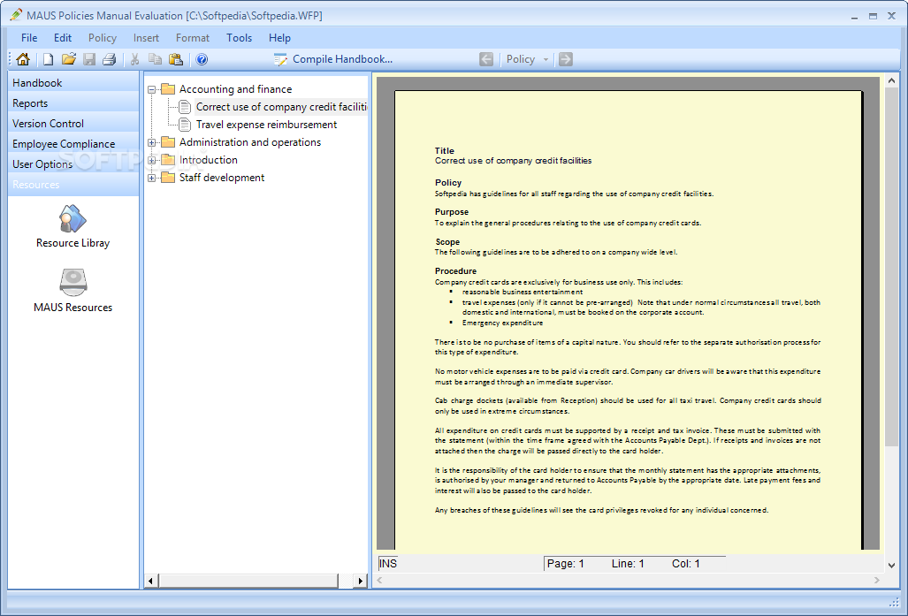
Task: Click the Procedure heading in document
Action: [x=455, y=271]
